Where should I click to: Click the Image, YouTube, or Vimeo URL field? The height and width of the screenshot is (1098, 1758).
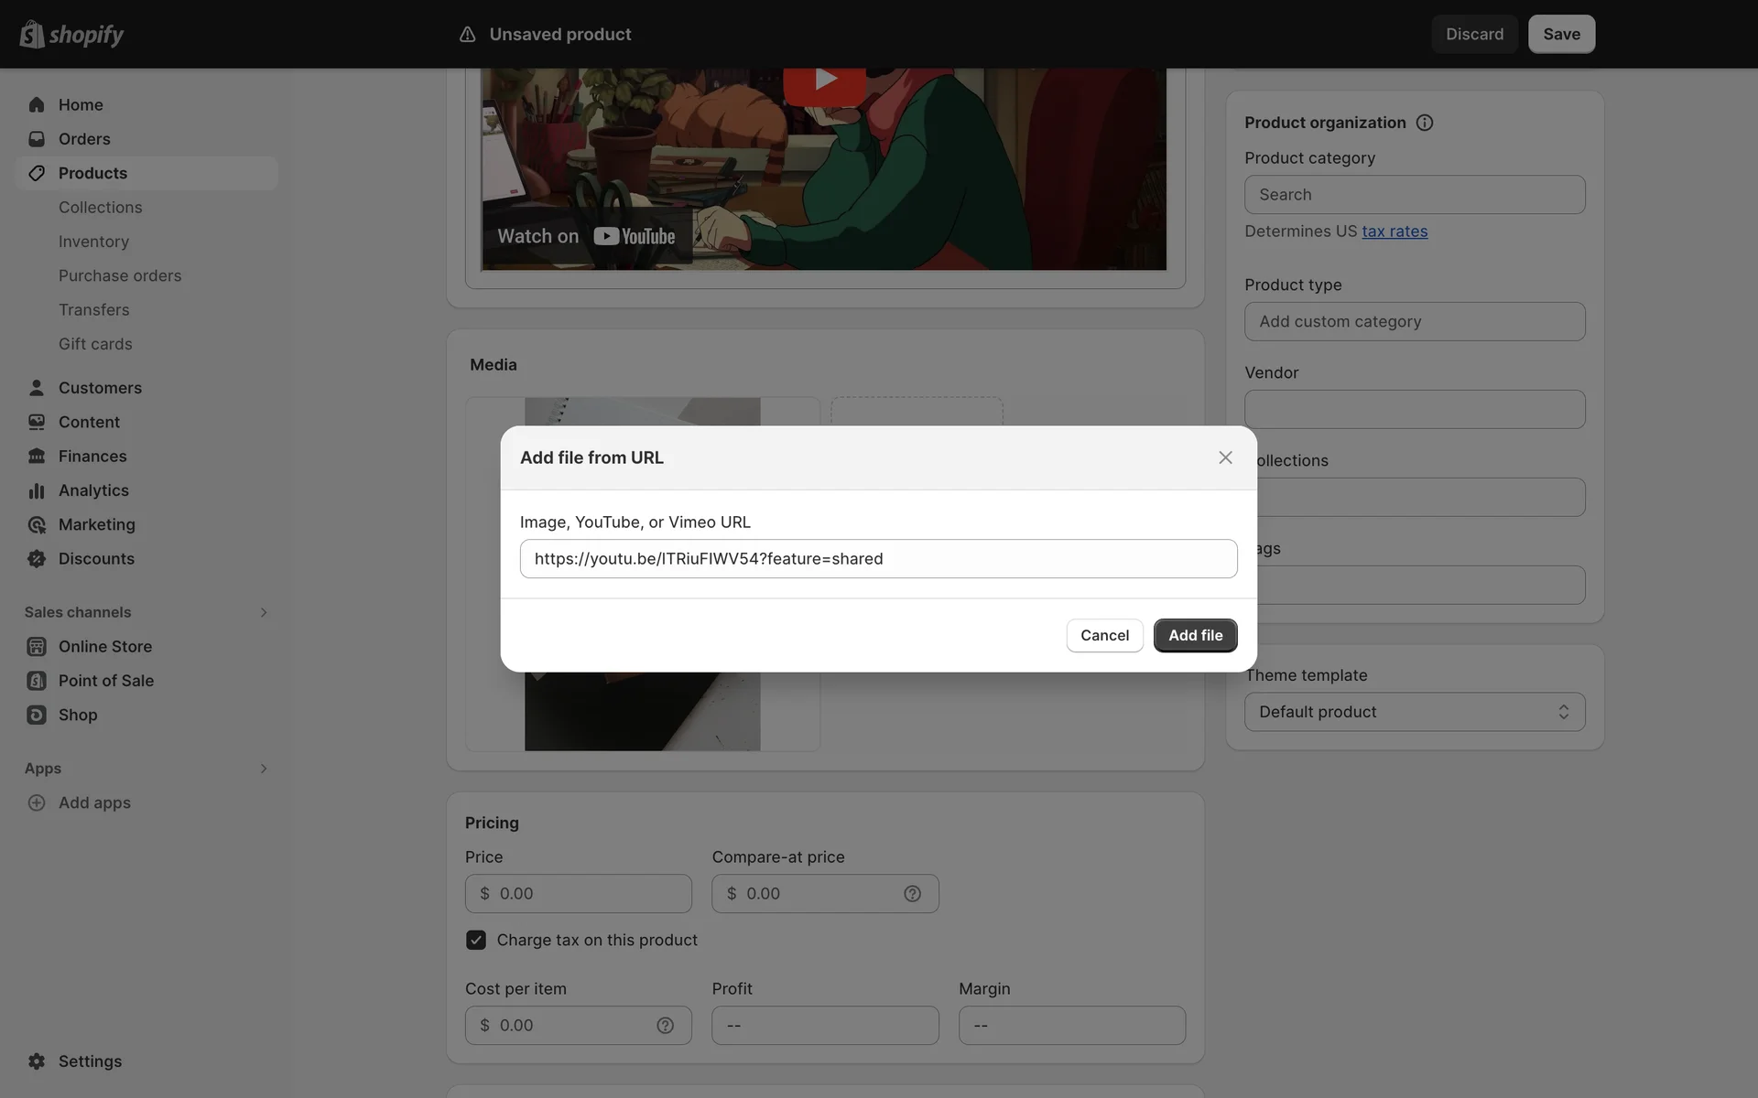878,559
